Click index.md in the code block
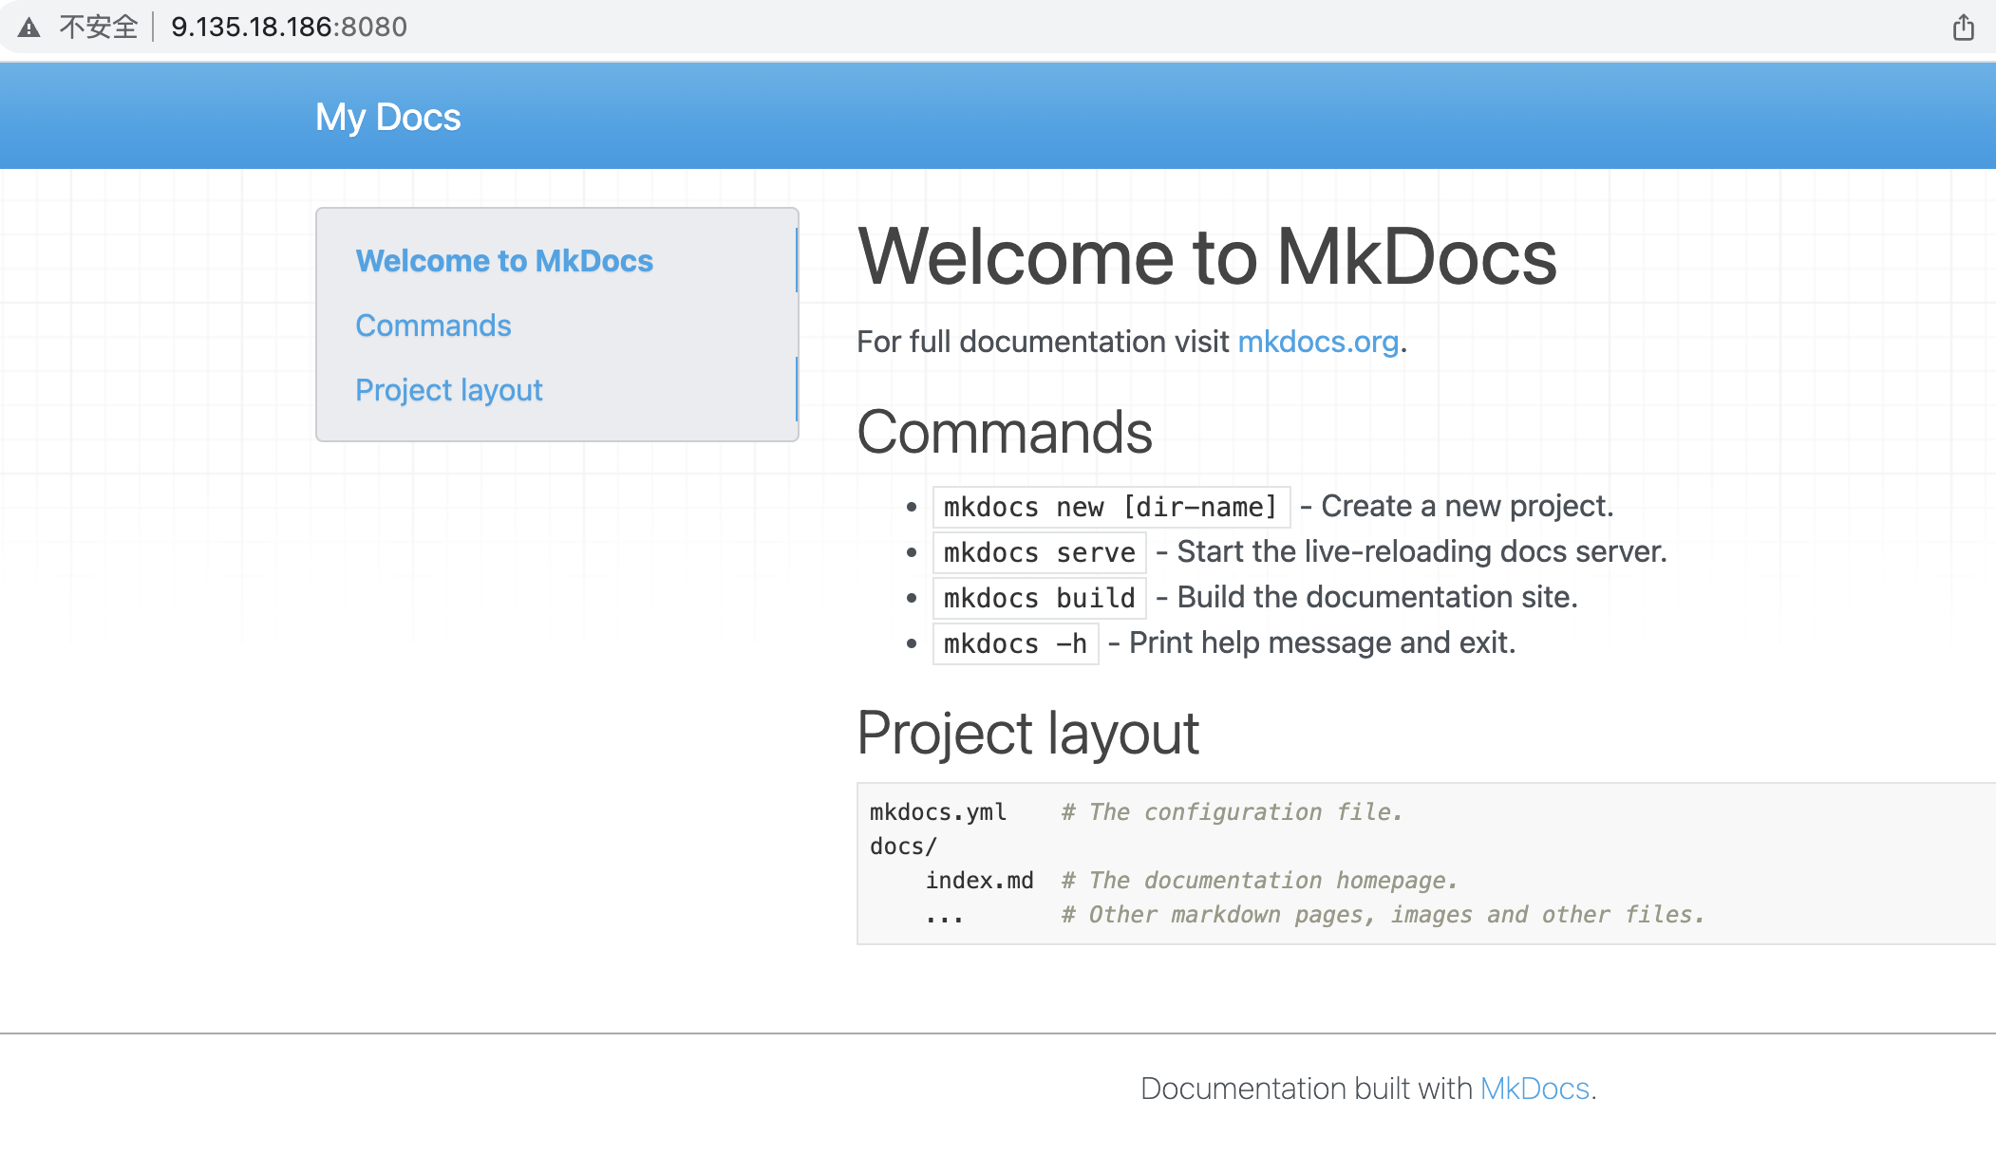 (980, 881)
